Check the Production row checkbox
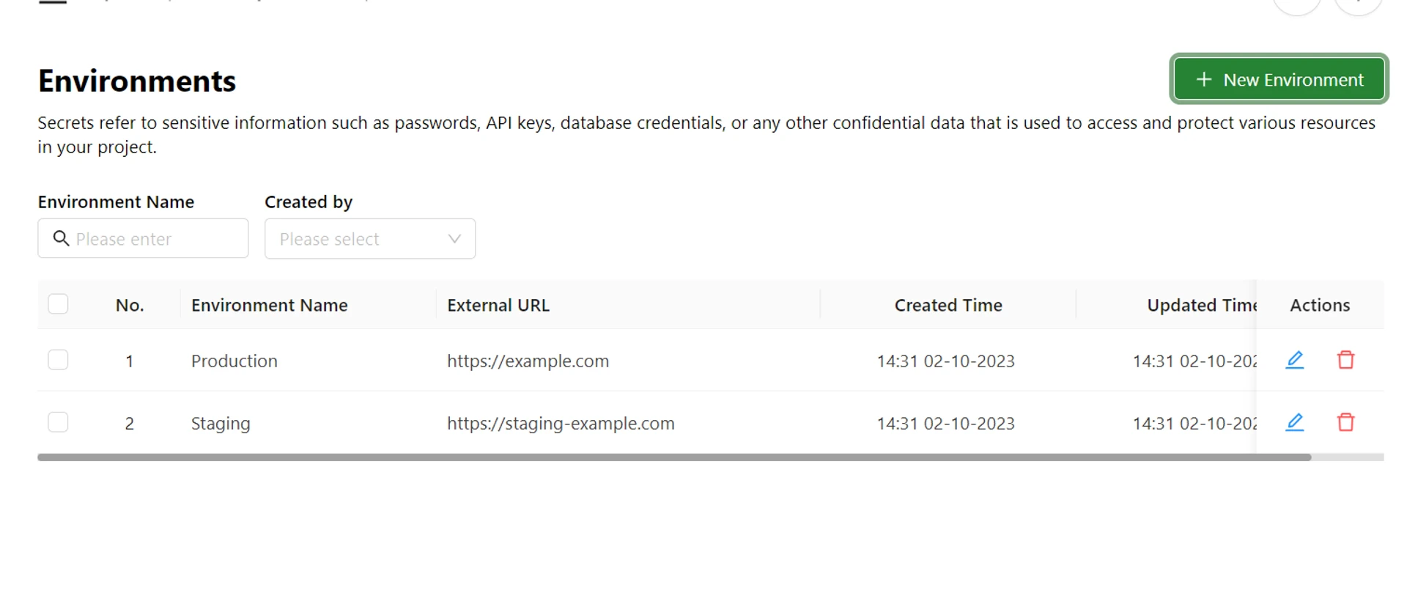This screenshot has width=1407, height=593. (x=58, y=360)
